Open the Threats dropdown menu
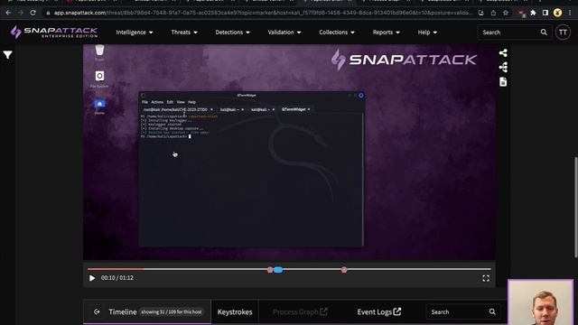 pyautogui.click(x=184, y=32)
